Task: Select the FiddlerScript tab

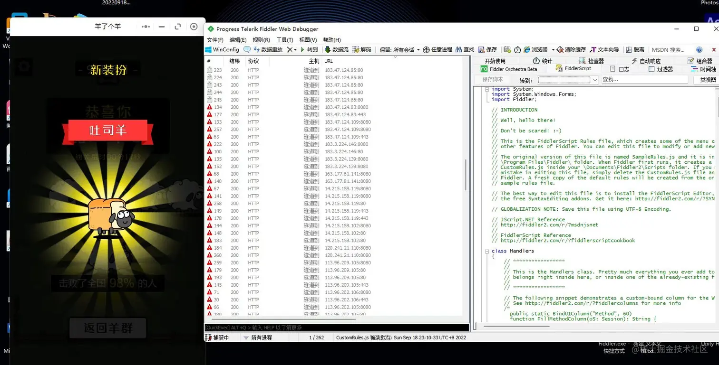Action: [573, 68]
